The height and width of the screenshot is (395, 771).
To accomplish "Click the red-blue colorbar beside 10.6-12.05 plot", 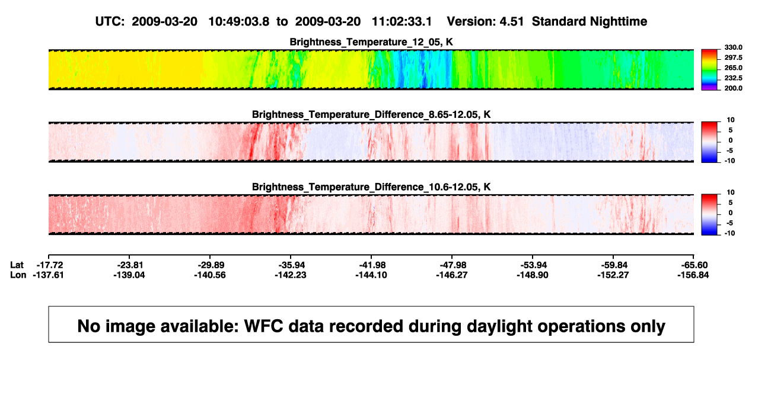I will 709,214.
